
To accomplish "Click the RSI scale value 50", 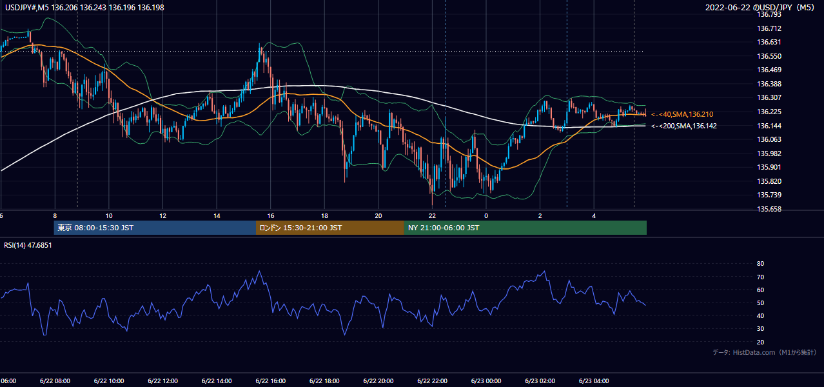I will point(761,303).
